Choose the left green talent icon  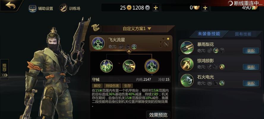[106, 66]
